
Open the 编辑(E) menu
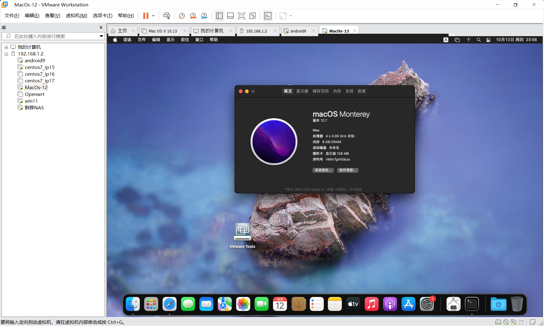pyautogui.click(x=32, y=16)
